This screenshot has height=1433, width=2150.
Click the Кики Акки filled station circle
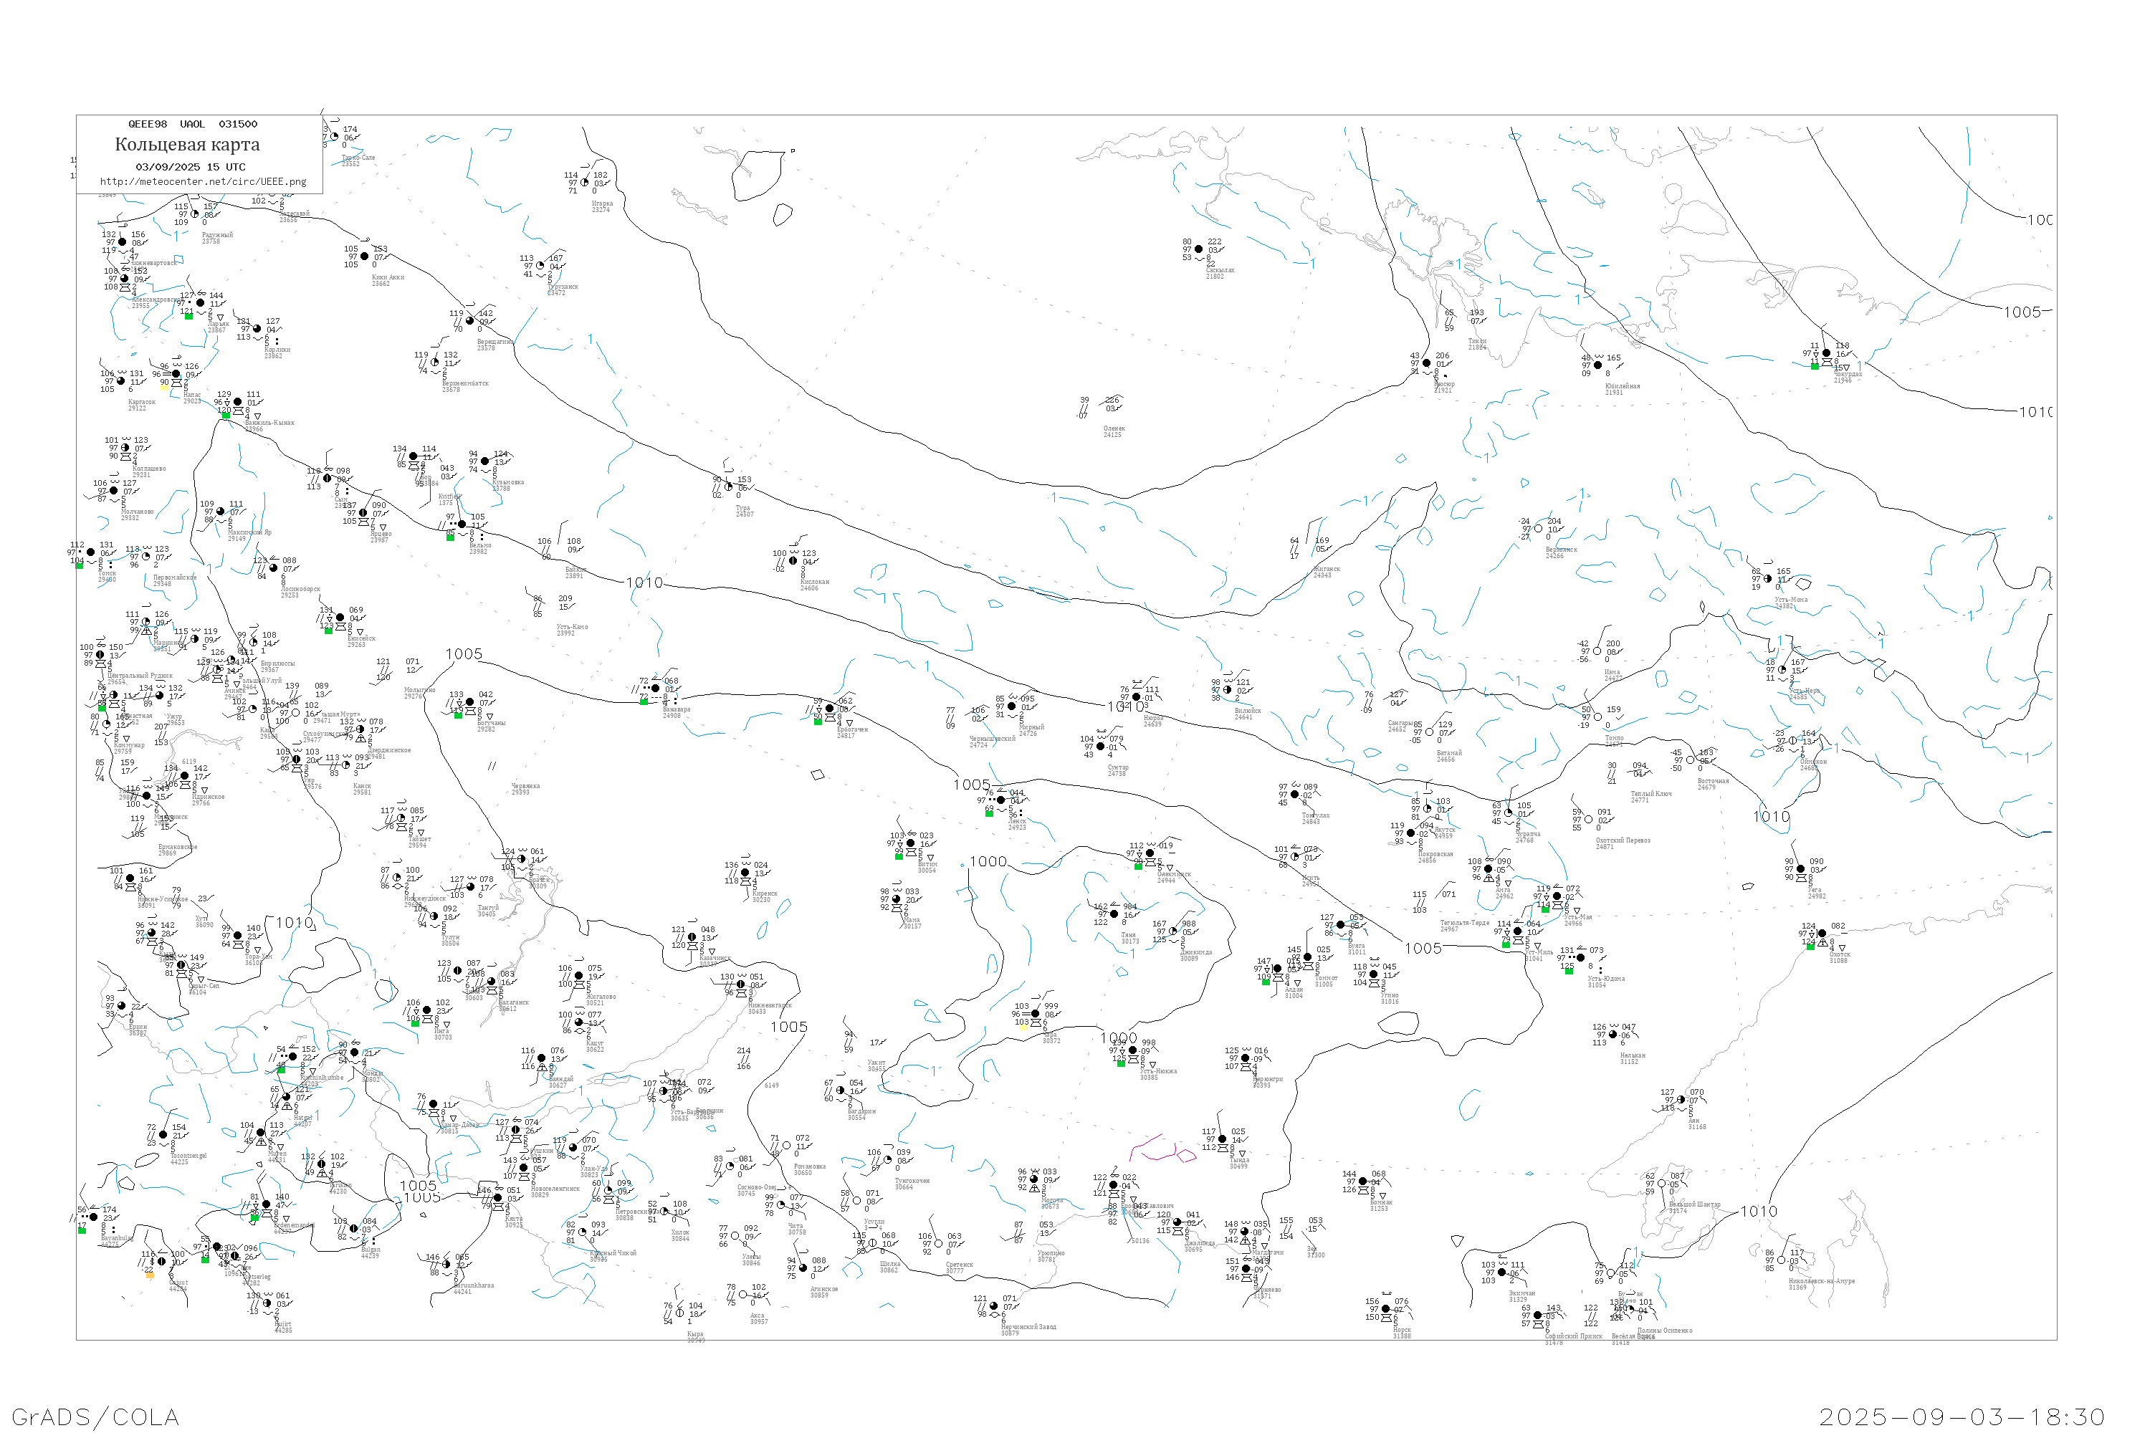(x=365, y=257)
